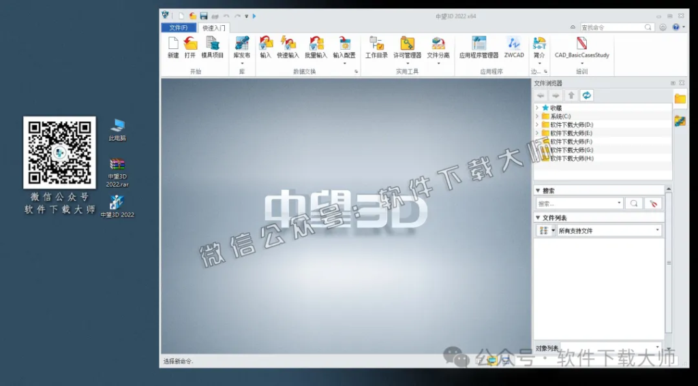This screenshot has height=386, width=698.
Task: Click the 搜索 file search input field
Action: pyautogui.click(x=579, y=204)
